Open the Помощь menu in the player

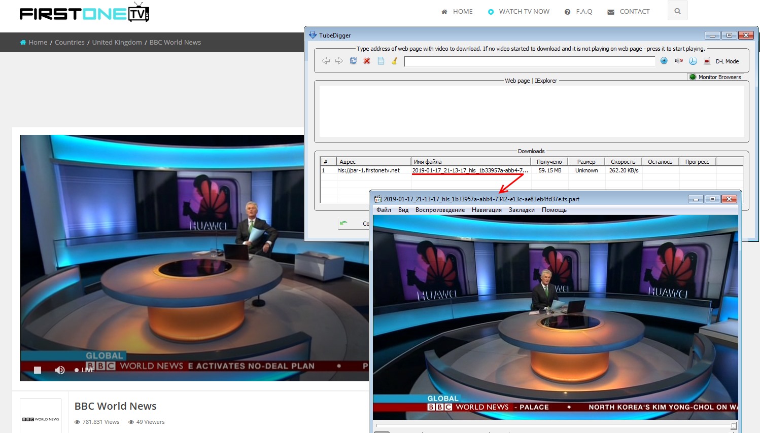click(x=554, y=210)
